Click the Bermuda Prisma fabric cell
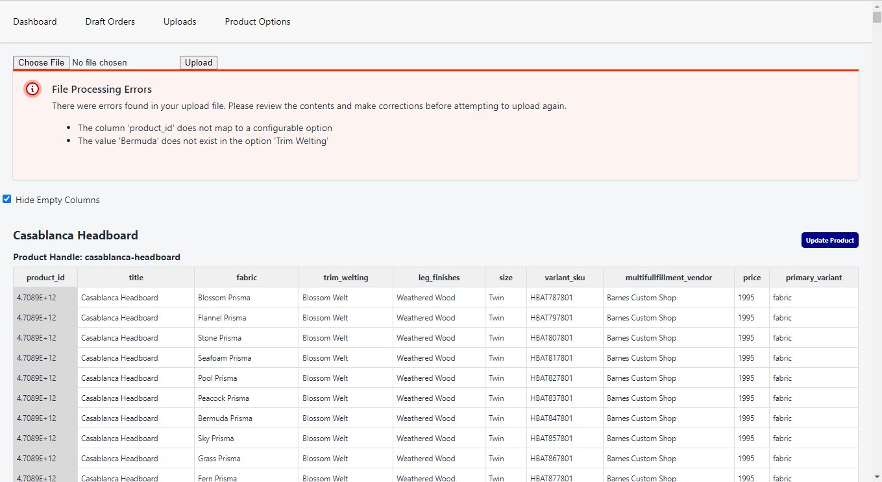Viewport: 882px width, 482px height. pyautogui.click(x=225, y=418)
